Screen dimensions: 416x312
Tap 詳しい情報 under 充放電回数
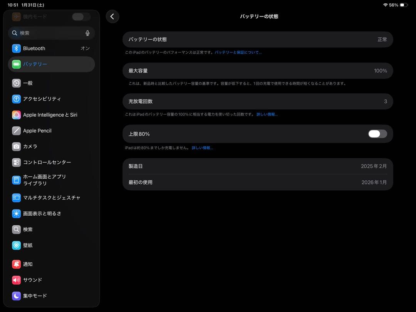[x=267, y=114]
